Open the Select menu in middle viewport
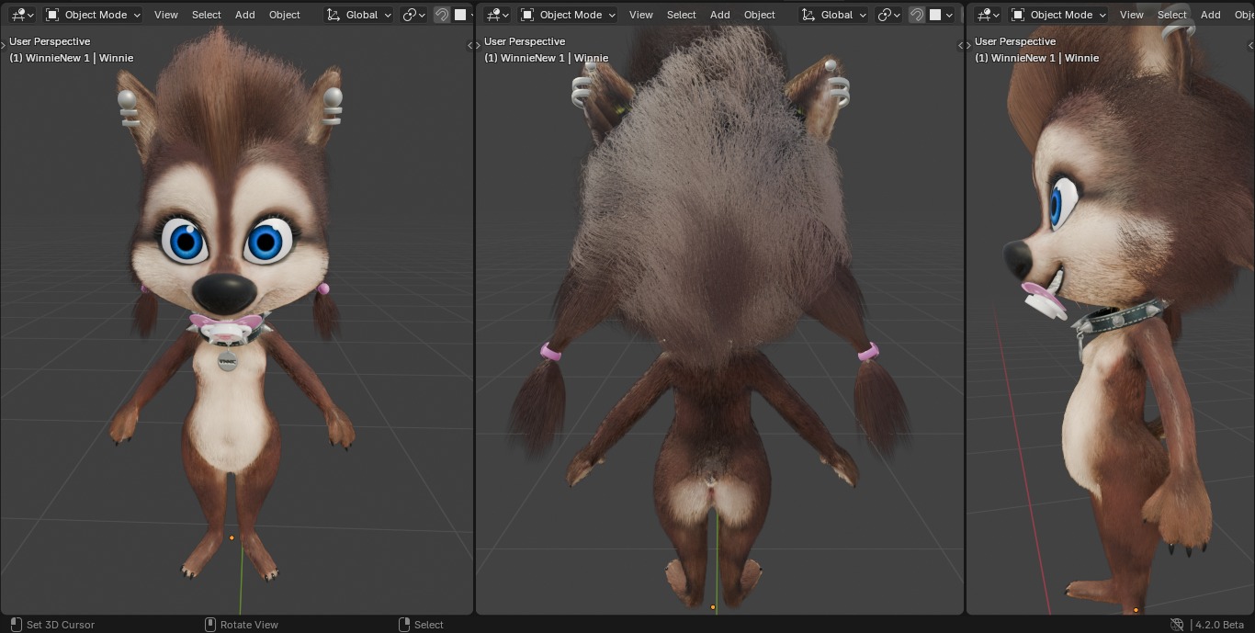1255x633 pixels. pos(682,15)
